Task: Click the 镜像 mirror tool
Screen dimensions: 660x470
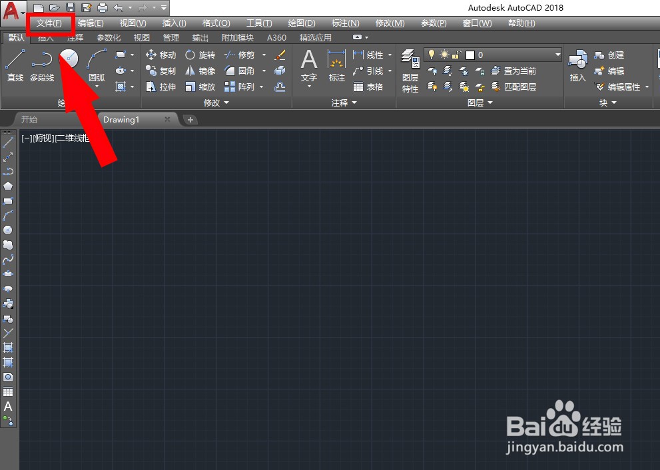Action: [200, 71]
